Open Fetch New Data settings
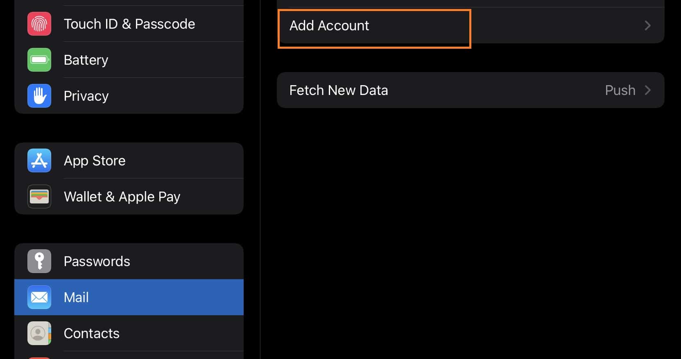 [339, 90]
